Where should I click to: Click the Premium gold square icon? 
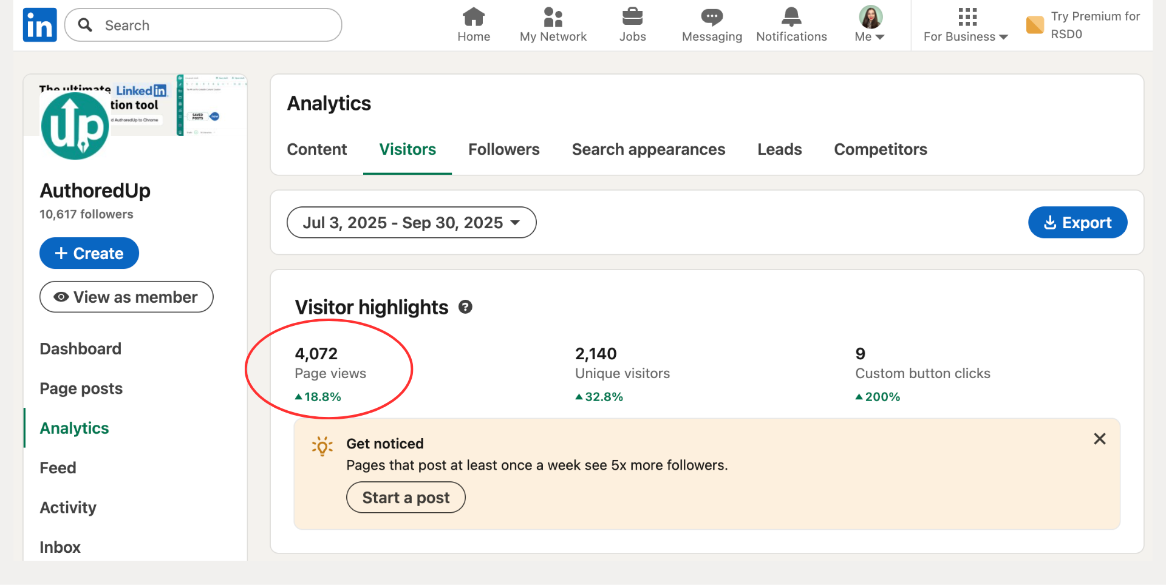coord(1035,25)
